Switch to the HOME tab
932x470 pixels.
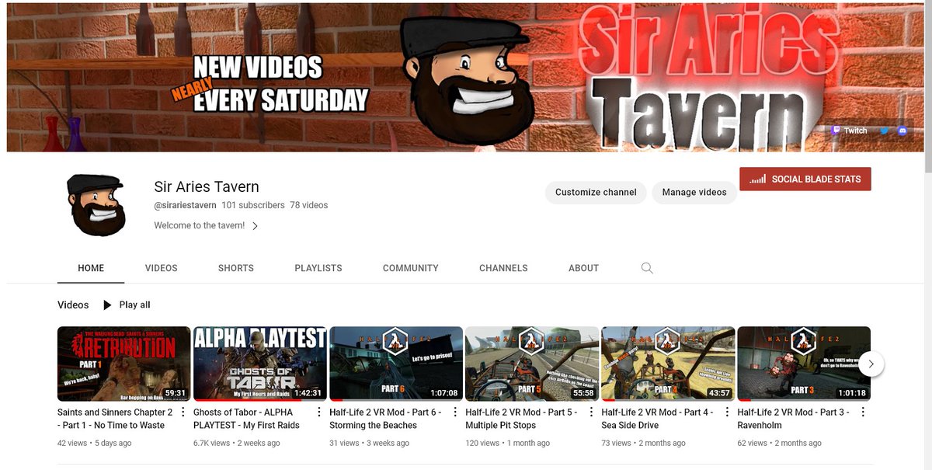click(91, 268)
